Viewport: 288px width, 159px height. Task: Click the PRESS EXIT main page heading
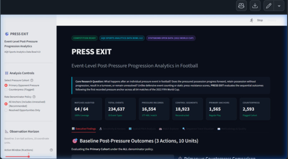click(91, 52)
